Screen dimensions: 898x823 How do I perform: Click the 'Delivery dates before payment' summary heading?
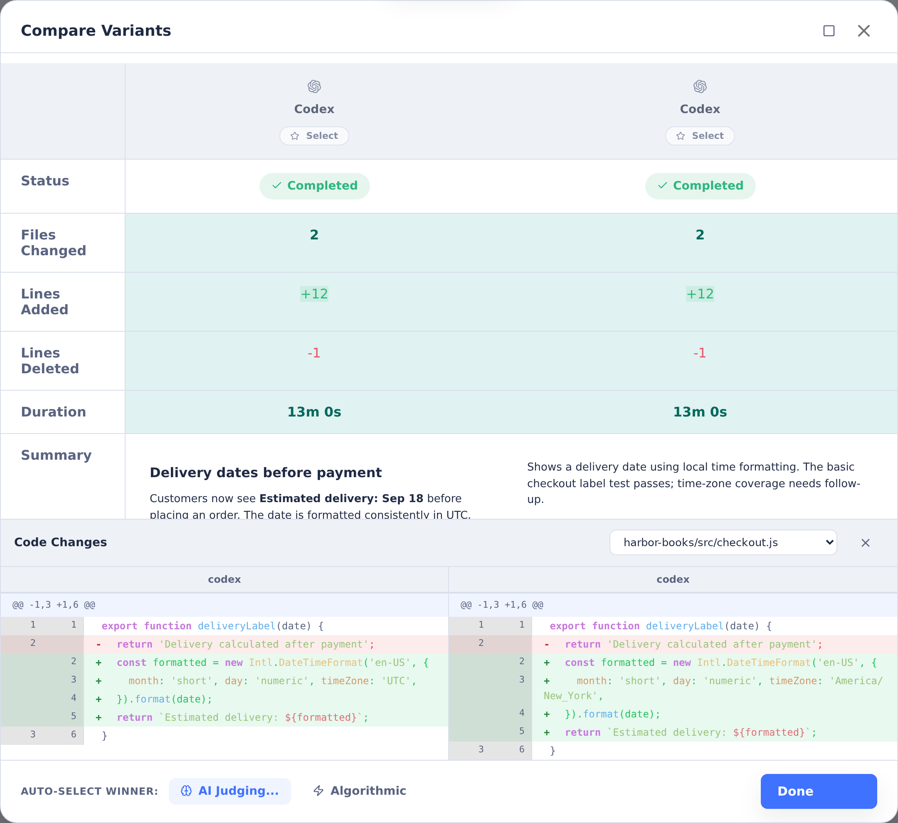point(266,473)
